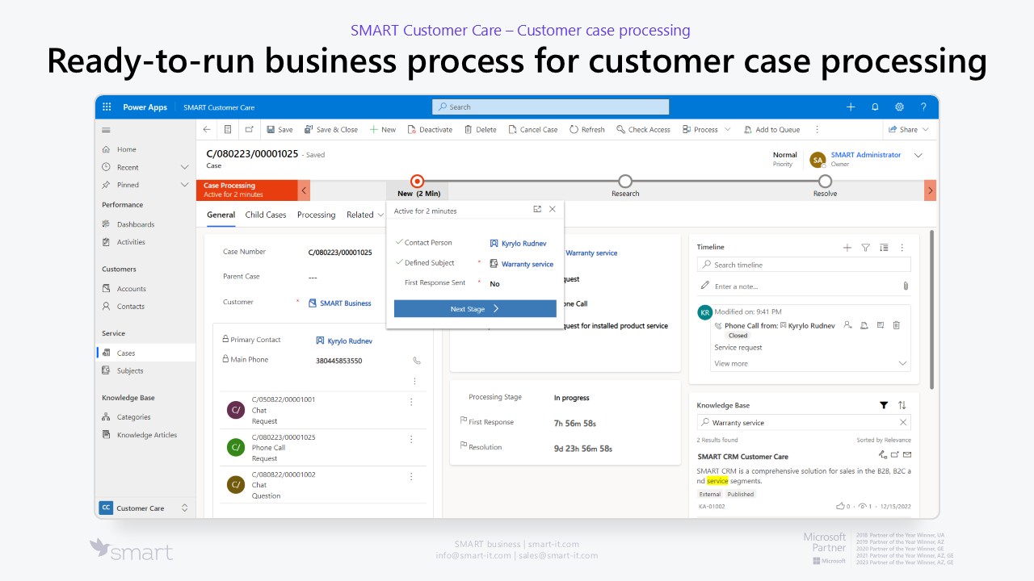Viewport: 1034px width, 581px height.
Task: Delete the case
Action: pos(481,129)
